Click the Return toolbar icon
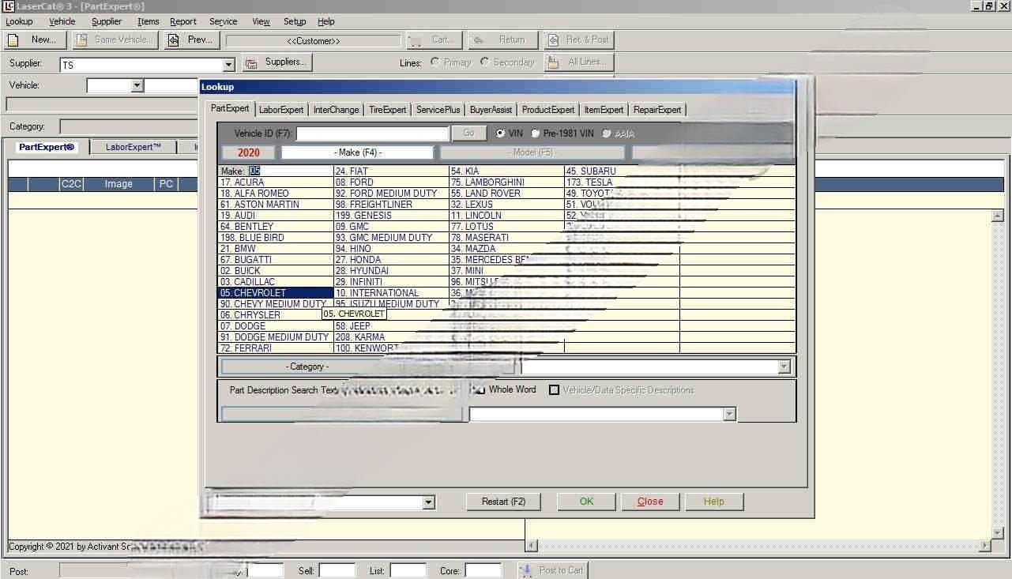Viewport: 1012px width, 579px height. (x=477, y=39)
